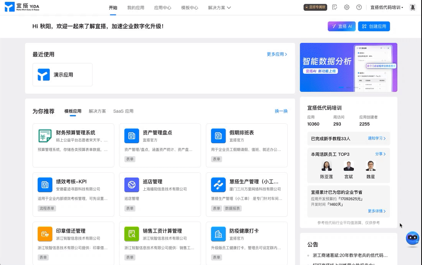Click 宫斌's avatar in TOP3
The width and height of the screenshot is (422, 265).
348,166
